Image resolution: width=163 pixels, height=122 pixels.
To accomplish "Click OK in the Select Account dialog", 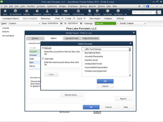I will pyautogui.click(x=105, y=81).
